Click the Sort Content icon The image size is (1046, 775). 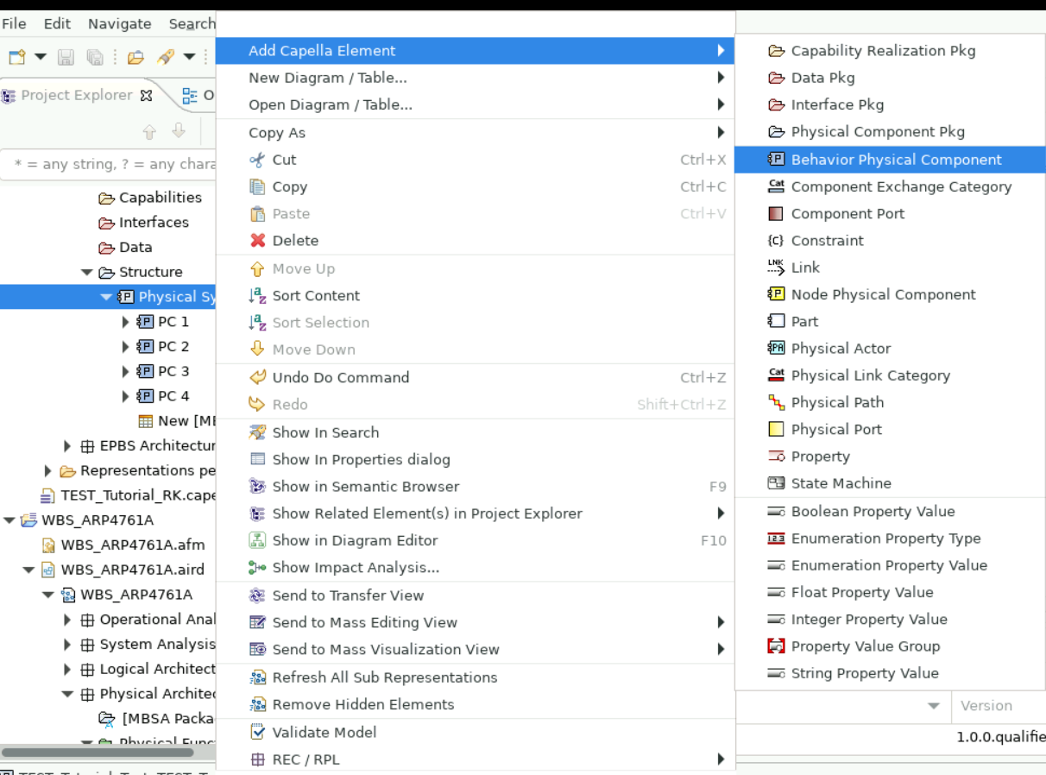(257, 295)
